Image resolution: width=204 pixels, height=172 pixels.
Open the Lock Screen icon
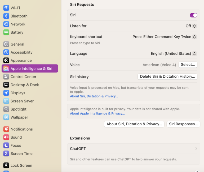point(6,165)
